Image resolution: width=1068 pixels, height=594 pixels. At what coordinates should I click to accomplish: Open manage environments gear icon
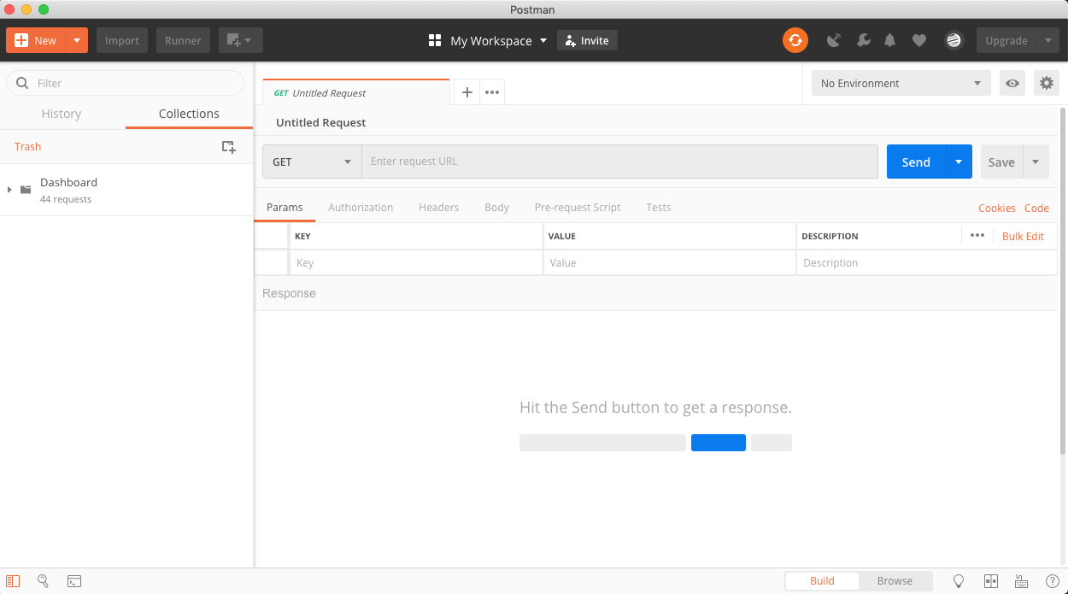(1047, 83)
